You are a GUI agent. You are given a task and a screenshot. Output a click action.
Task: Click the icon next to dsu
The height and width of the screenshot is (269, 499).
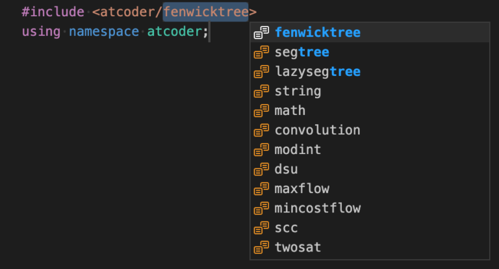[x=261, y=170]
